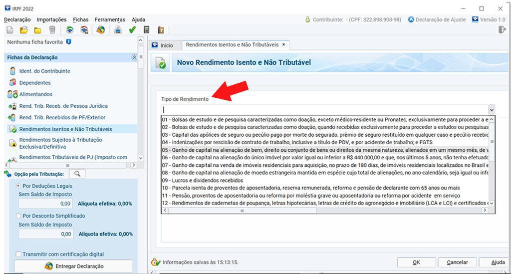Select Por Deduções Legais radio option
Viewport: 511px width, 274px height.
click(x=18, y=186)
